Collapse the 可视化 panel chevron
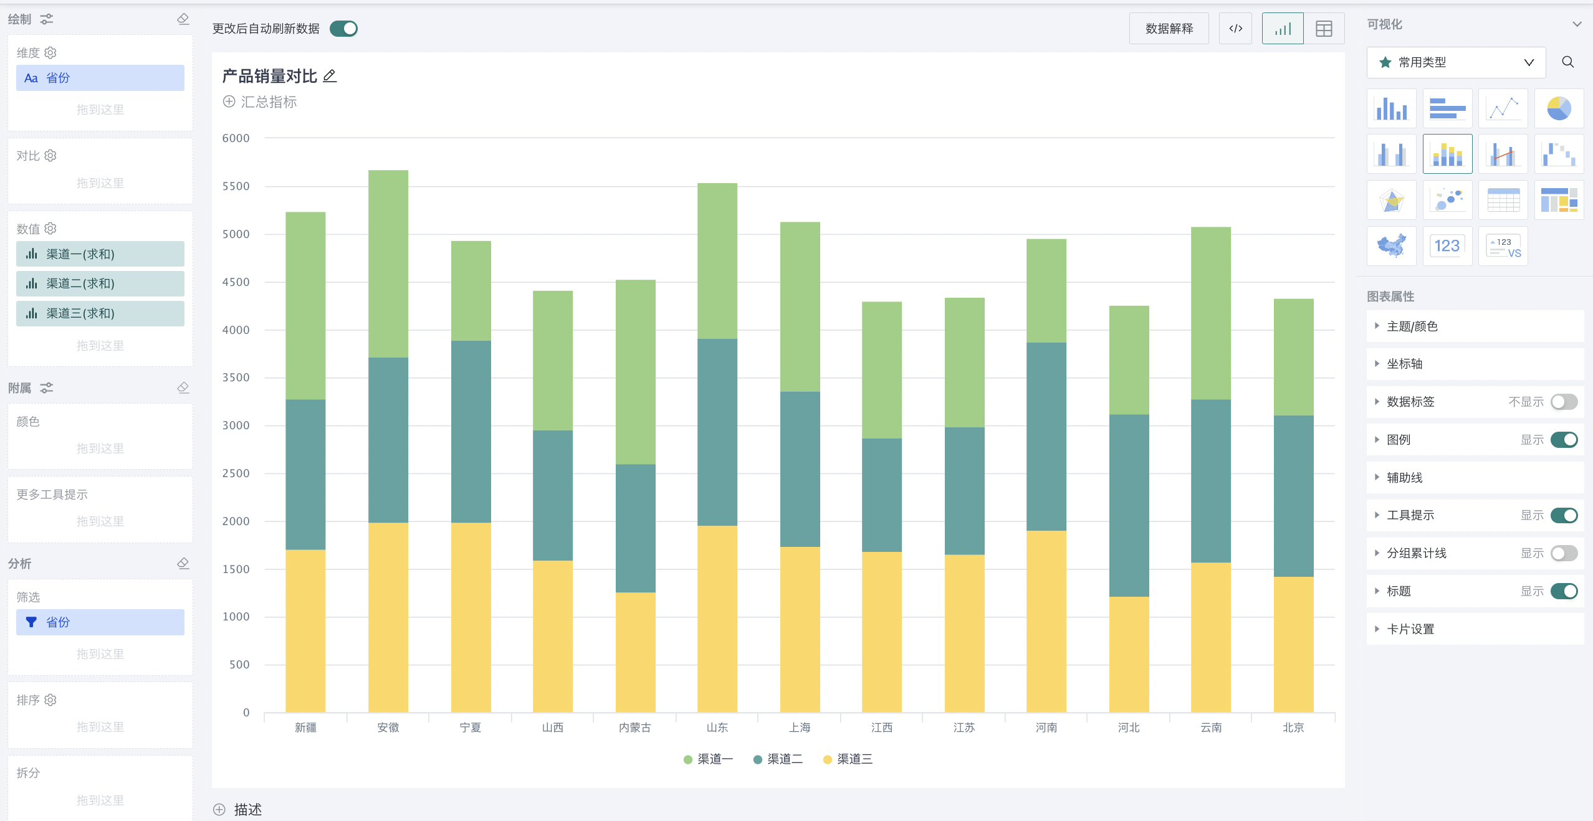Image resolution: width=1593 pixels, height=821 pixels. click(x=1577, y=24)
